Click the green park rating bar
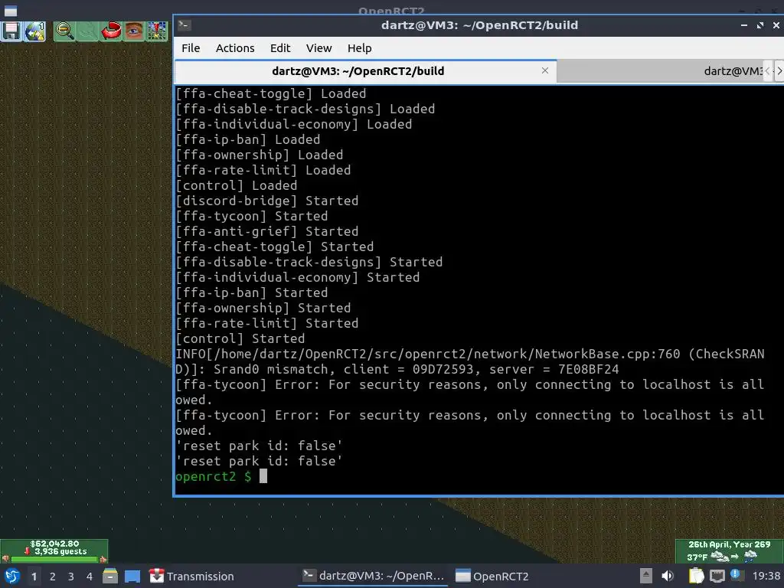 pyautogui.click(x=54, y=560)
